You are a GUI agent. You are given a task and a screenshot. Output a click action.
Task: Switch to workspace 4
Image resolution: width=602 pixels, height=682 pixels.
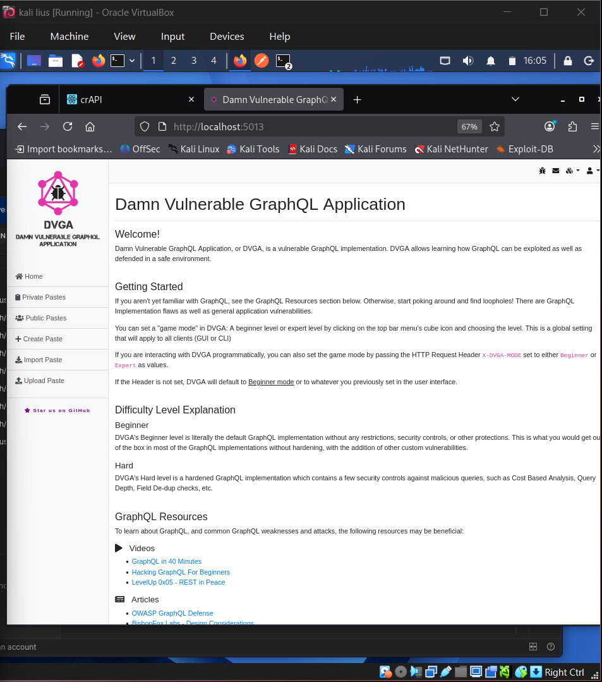click(214, 61)
